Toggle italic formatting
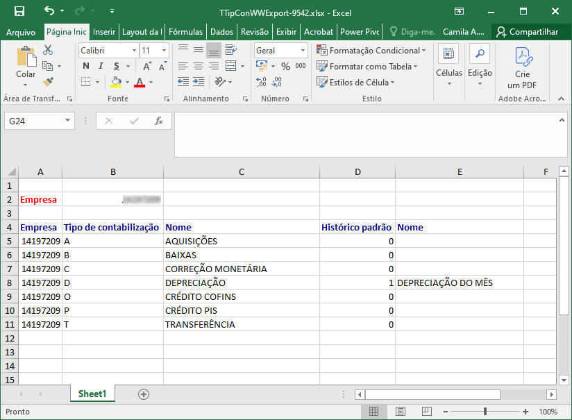Image resolution: width=572 pixels, height=420 pixels. click(x=101, y=66)
